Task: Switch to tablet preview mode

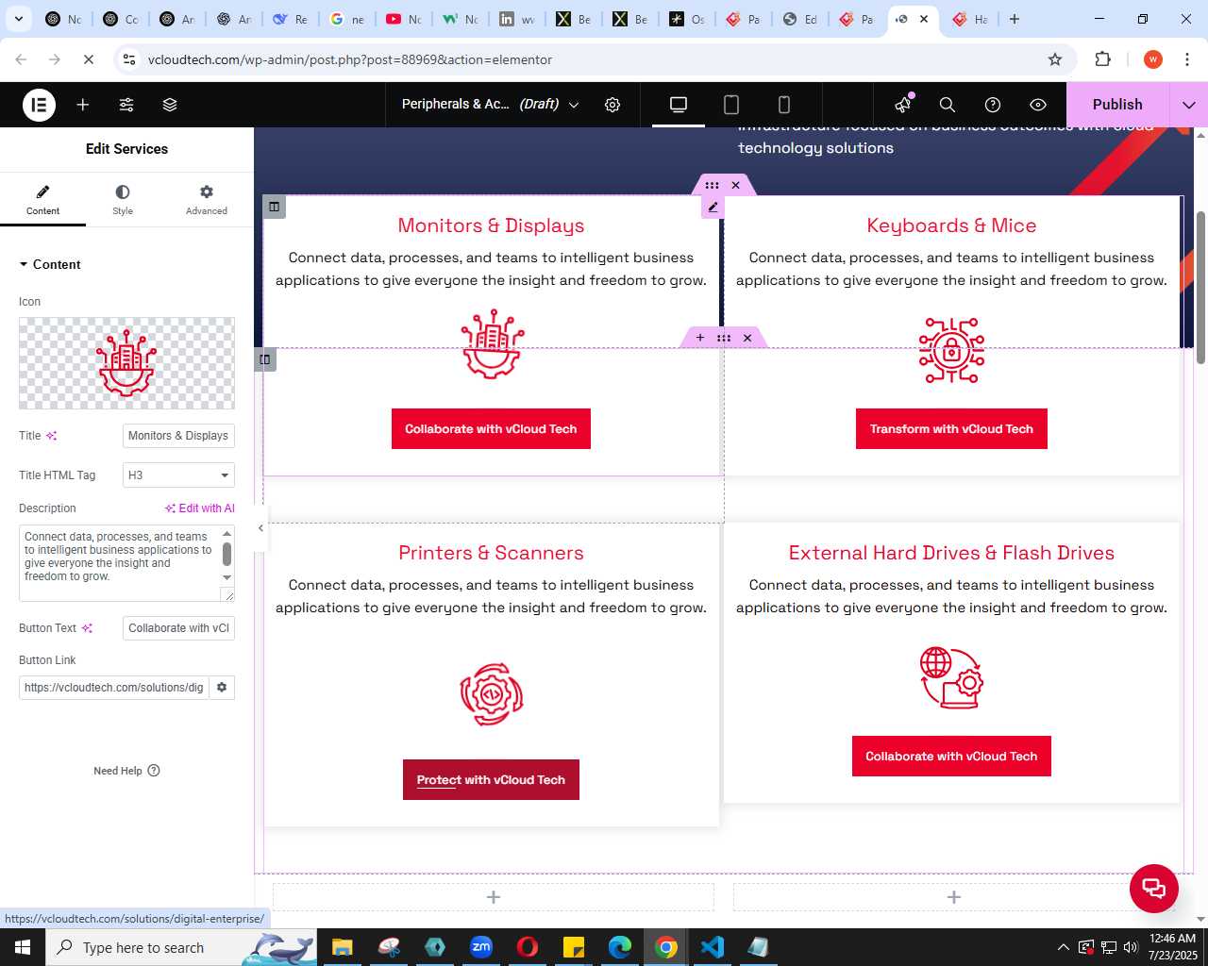Action: pos(731,105)
